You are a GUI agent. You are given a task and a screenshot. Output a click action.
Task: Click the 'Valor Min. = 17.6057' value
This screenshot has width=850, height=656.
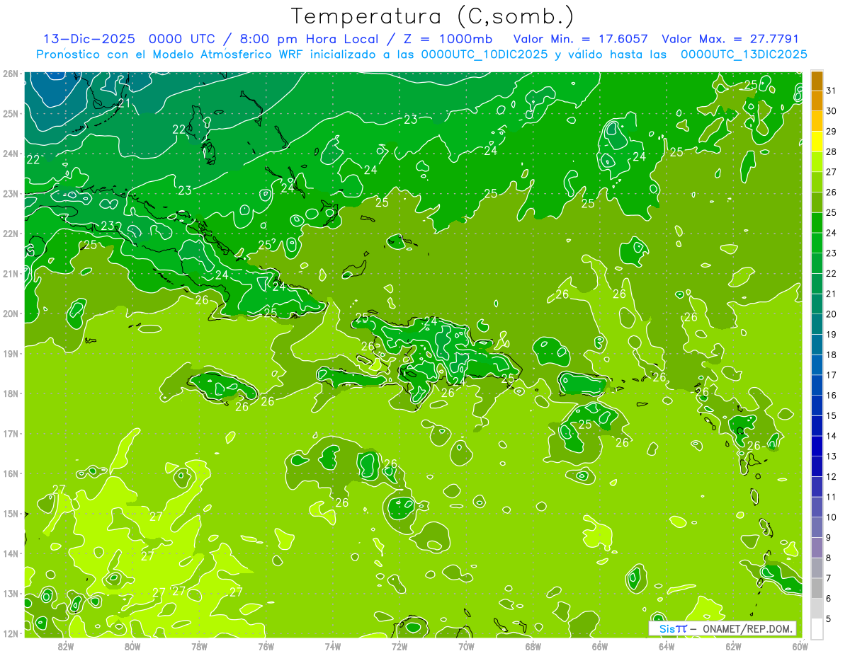[582, 39]
